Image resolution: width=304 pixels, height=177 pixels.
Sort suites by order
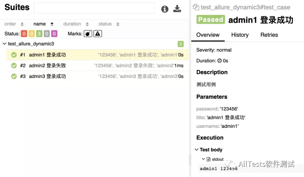point(14,24)
